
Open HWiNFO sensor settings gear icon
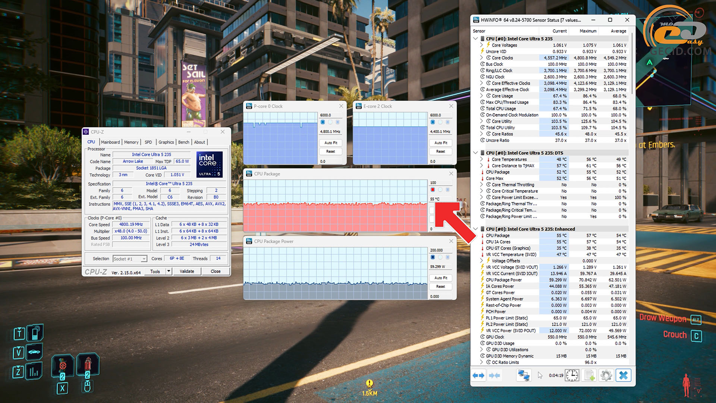pos(606,375)
